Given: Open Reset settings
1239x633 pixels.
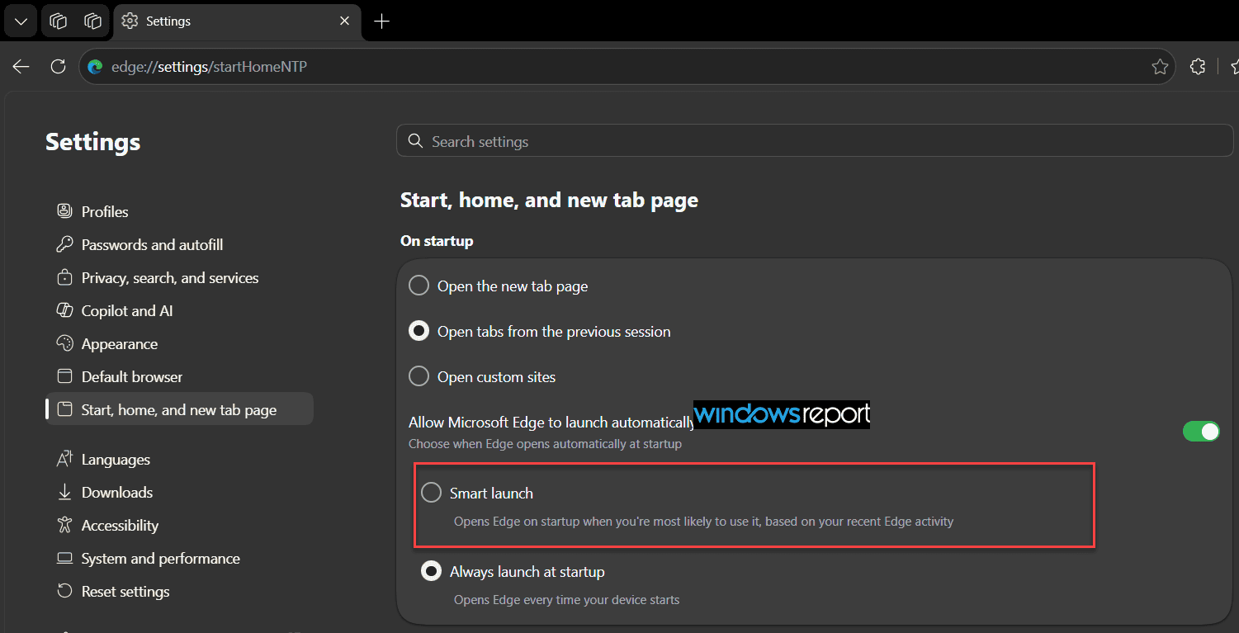Looking at the screenshot, I should [x=180, y=592].
